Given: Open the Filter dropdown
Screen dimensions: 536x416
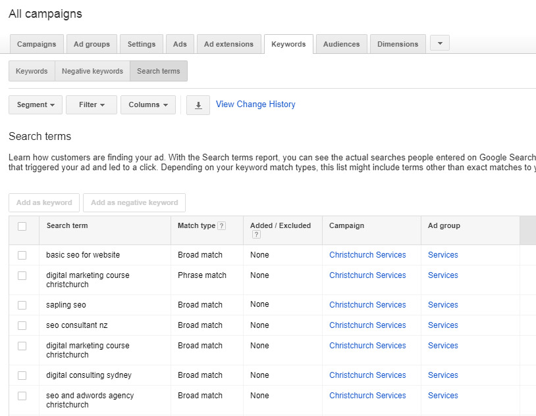Looking at the screenshot, I should (91, 104).
